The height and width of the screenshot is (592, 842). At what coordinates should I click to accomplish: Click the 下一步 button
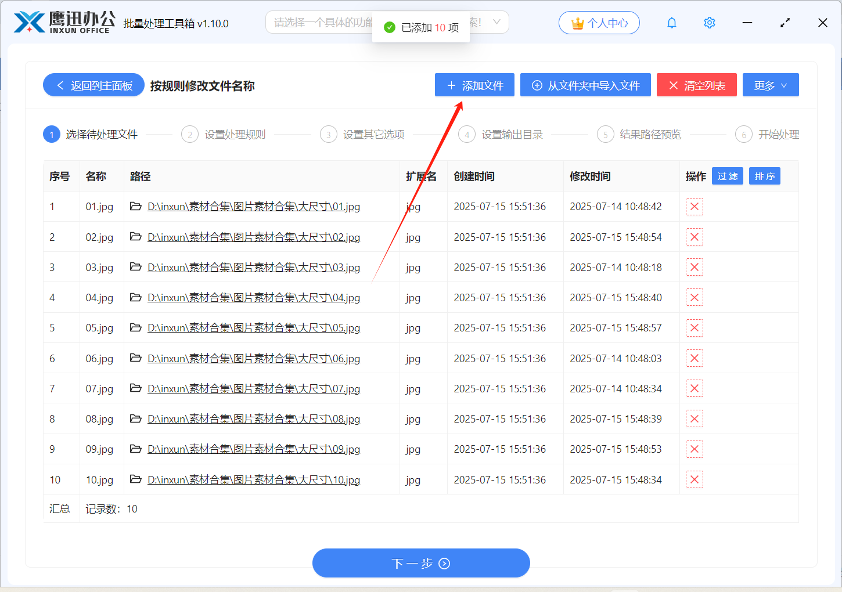click(x=421, y=563)
